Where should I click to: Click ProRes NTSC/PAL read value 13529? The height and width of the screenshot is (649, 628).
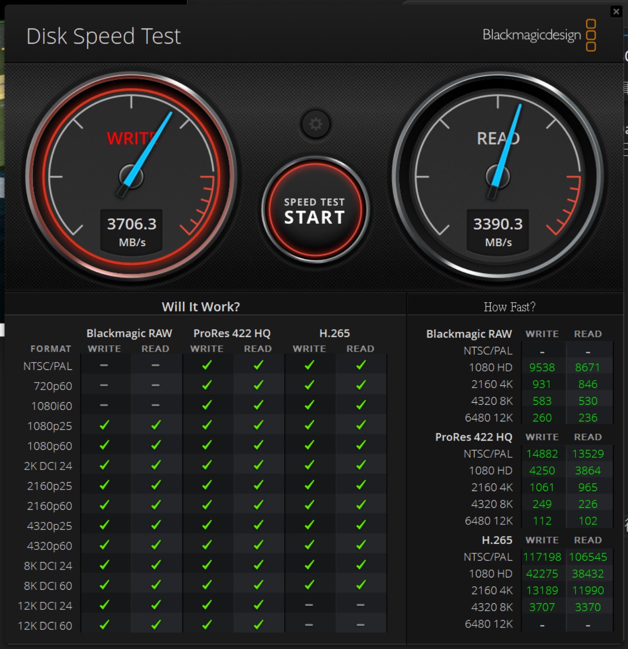point(588,454)
